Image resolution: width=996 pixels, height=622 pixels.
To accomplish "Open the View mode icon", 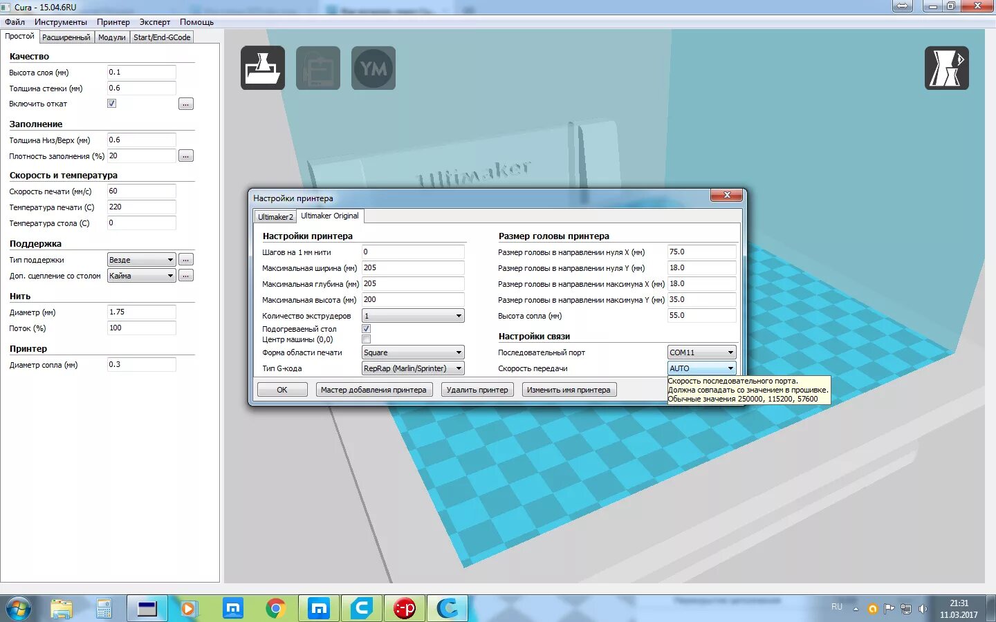I will click(947, 68).
